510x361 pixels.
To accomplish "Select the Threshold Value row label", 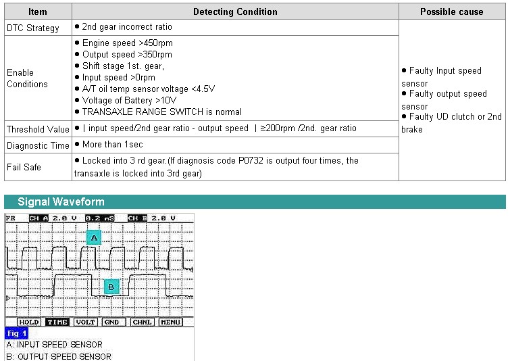I will [38, 129].
